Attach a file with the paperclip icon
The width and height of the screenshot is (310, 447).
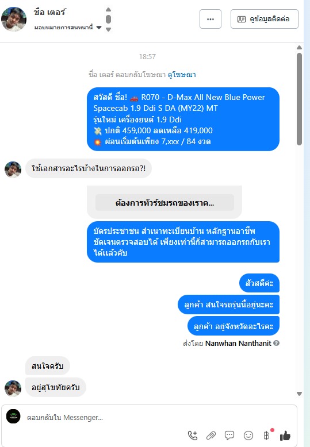[x=211, y=436]
